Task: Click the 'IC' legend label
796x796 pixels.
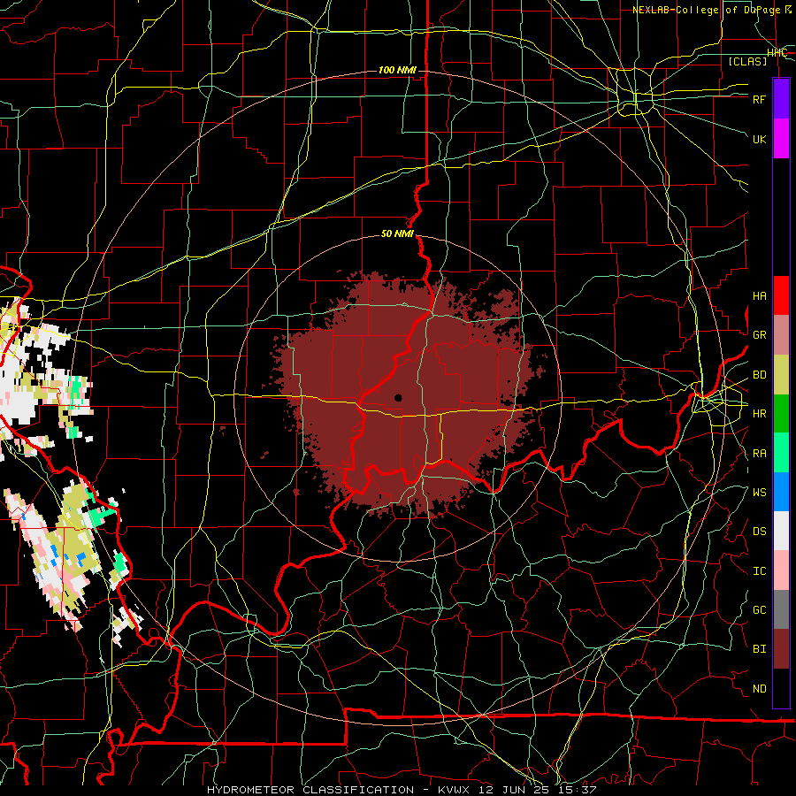Action: coord(760,571)
